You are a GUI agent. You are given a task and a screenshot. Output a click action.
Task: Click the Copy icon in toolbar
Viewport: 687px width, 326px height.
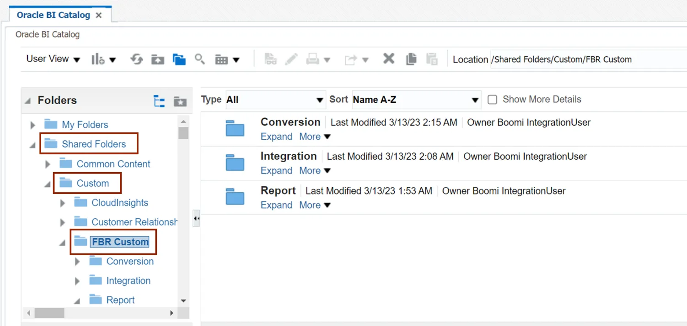click(x=411, y=59)
